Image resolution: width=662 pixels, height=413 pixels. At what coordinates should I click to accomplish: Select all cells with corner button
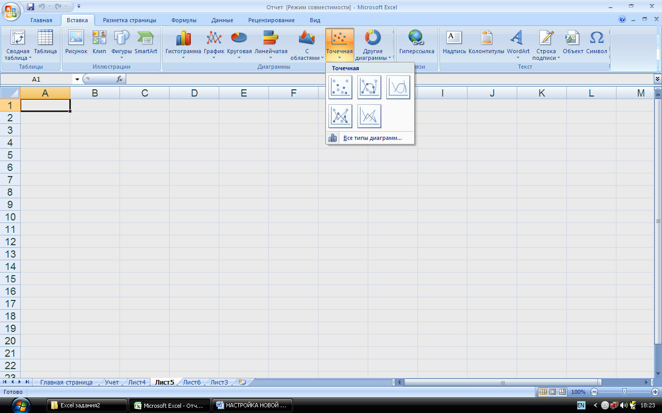tap(10, 93)
